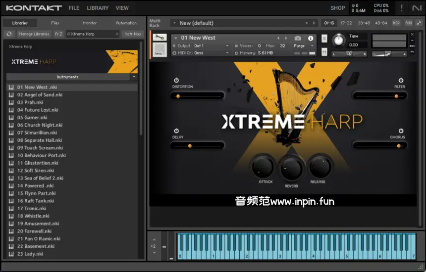Expand the Instruments dropdown arrow
The width and height of the screenshot is (426, 272).
(134, 77)
